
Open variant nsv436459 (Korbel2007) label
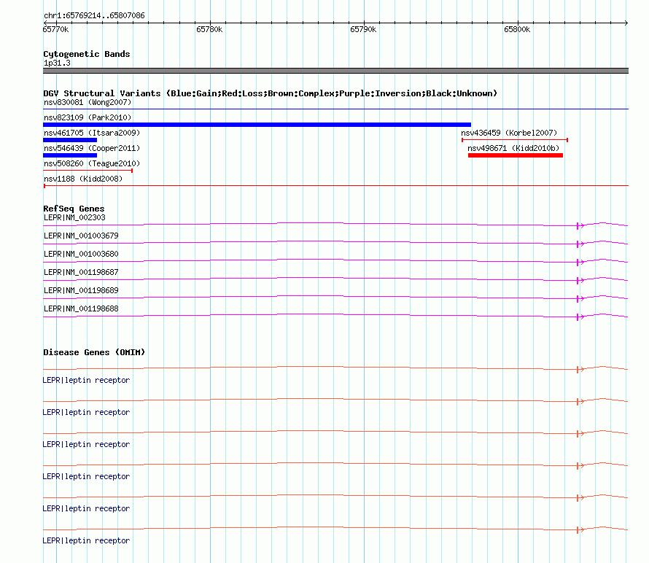point(509,133)
